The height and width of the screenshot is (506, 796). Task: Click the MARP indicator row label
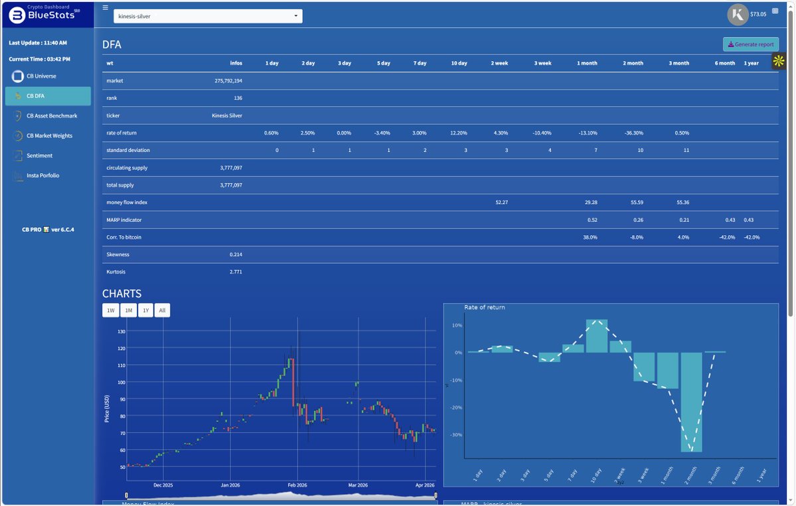124,220
